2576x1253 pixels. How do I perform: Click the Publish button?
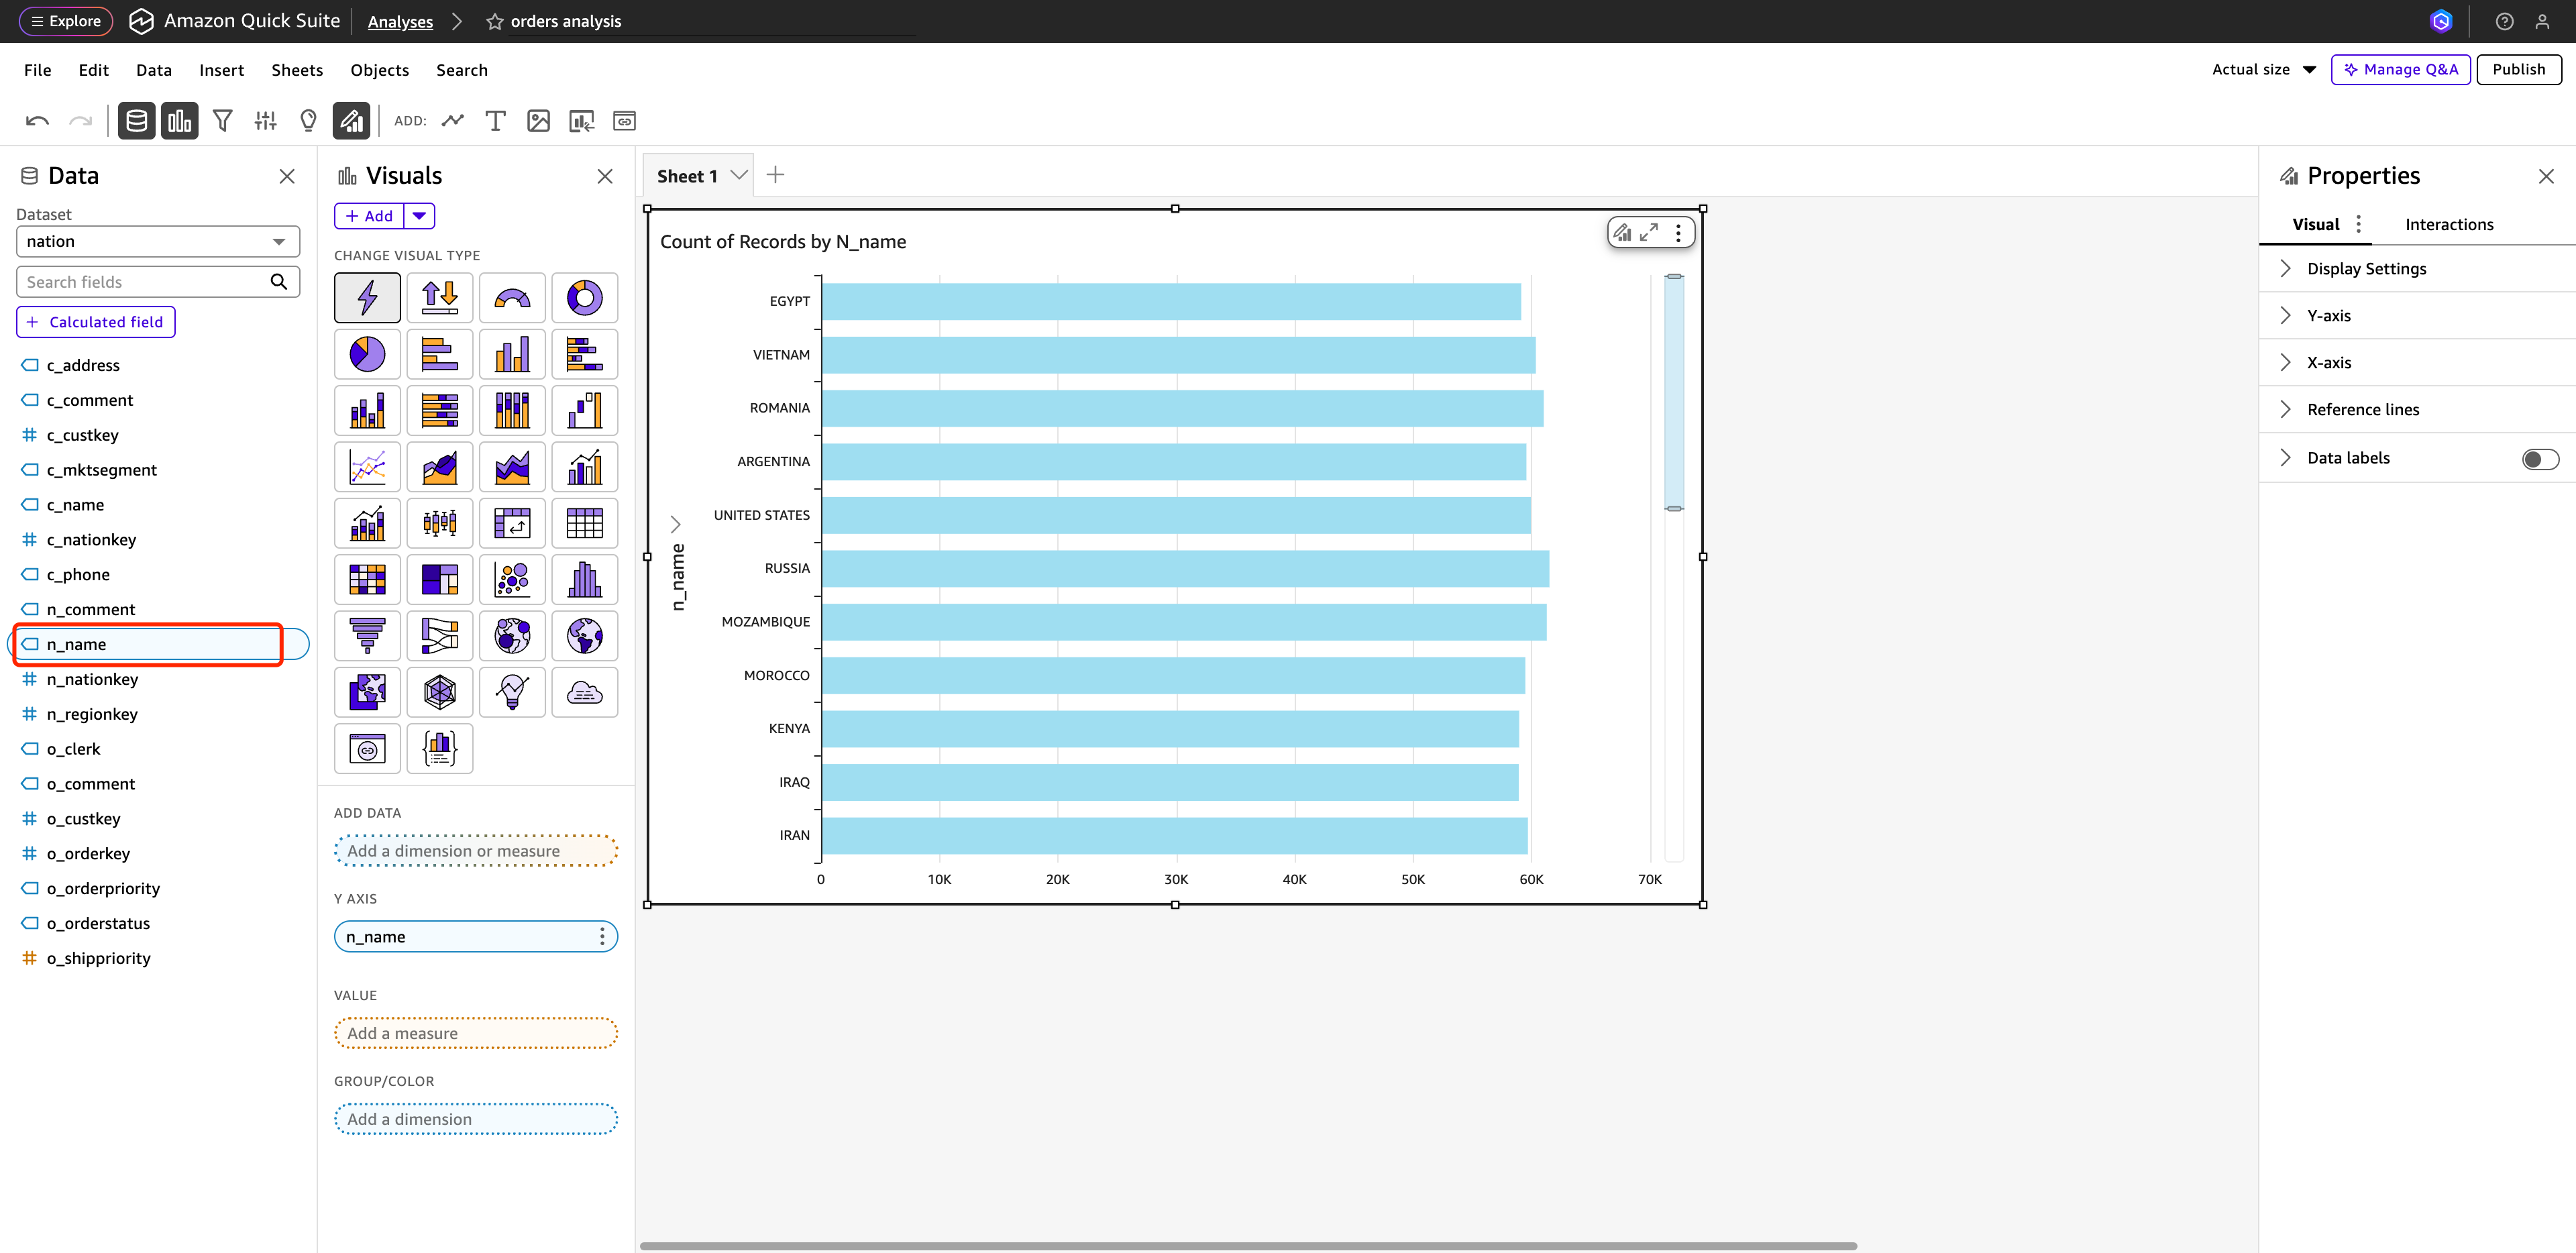tap(2517, 70)
